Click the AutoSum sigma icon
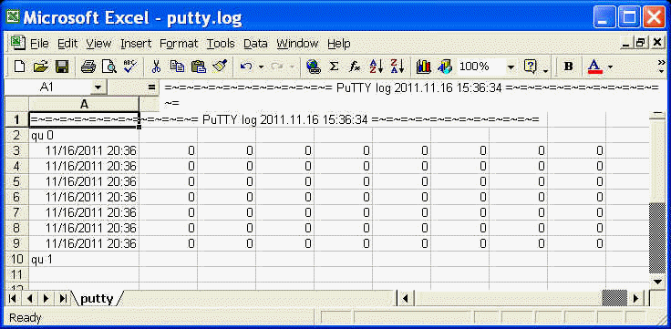 click(x=334, y=67)
